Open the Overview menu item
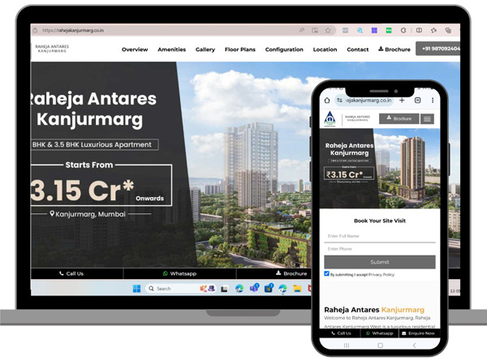The height and width of the screenshot is (361, 487). pos(135,49)
